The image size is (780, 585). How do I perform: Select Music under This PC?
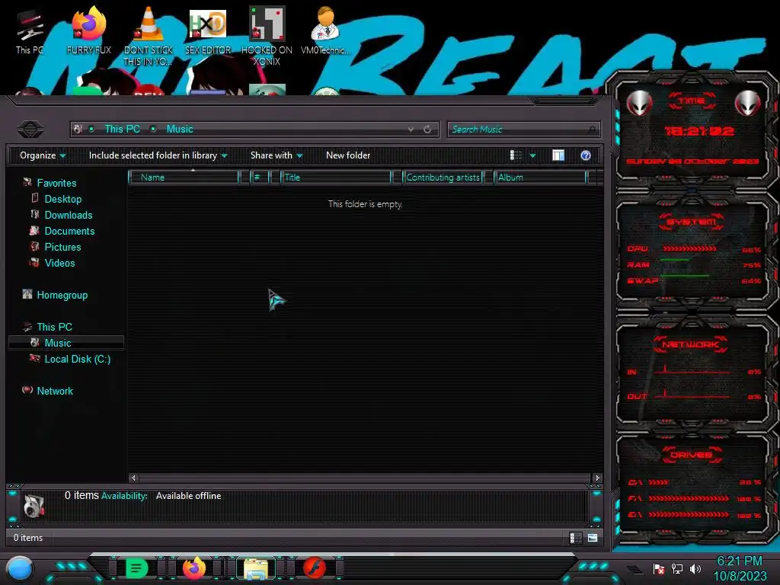[x=66, y=343]
